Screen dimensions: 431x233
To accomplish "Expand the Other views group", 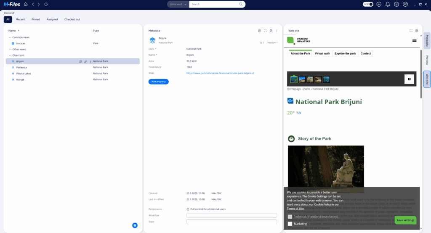I will [x=10, y=49].
